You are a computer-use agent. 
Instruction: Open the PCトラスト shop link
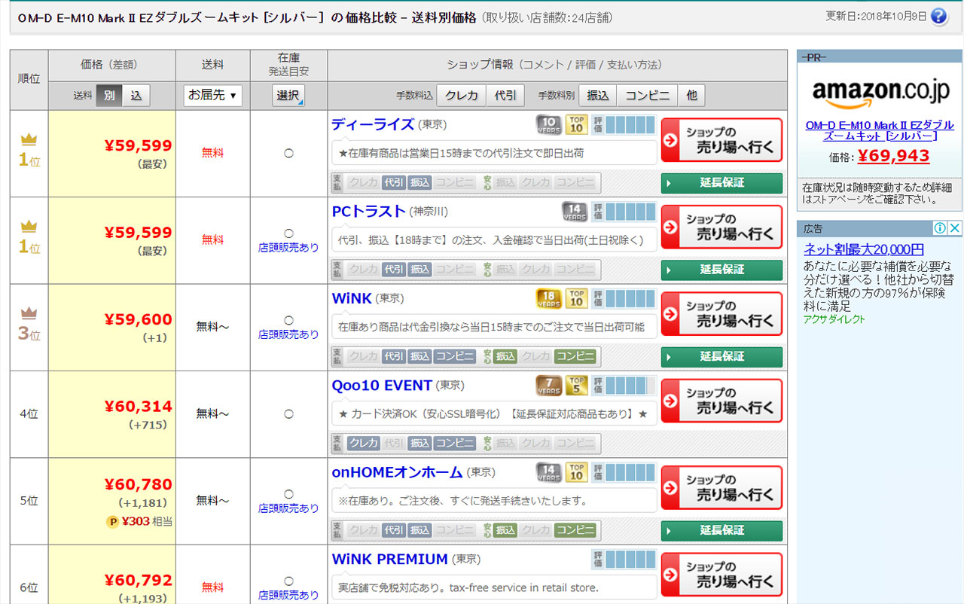[369, 212]
